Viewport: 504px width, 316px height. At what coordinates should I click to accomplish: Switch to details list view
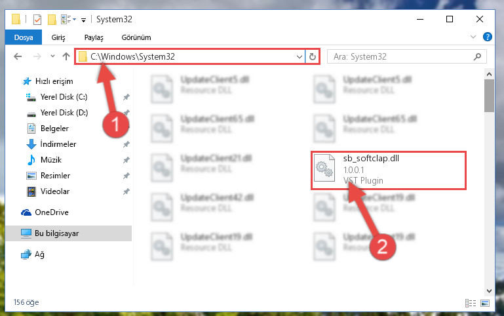click(x=471, y=303)
